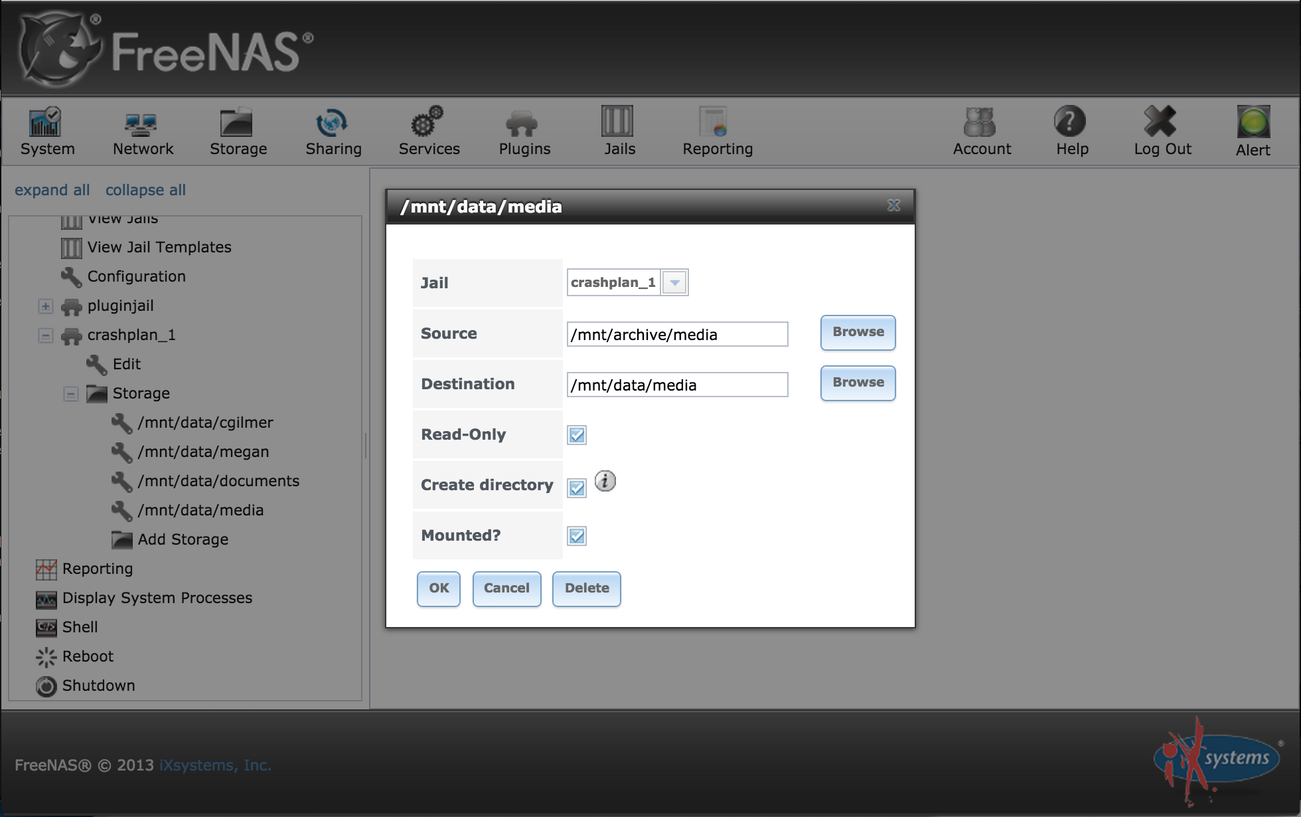Click Cancel to close dialog
The image size is (1301, 817).
point(506,587)
